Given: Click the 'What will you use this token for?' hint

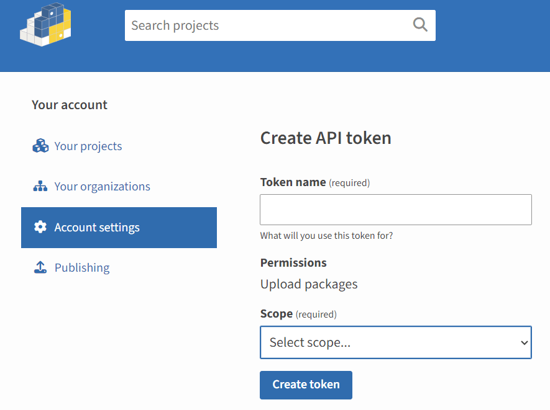Looking at the screenshot, I should 326,236.
